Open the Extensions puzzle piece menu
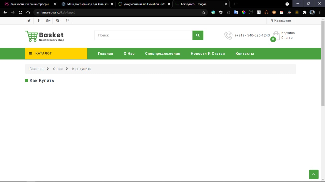The height and width of the screenshot is (182, 325). pyautogui.click(x=304, y=12)
